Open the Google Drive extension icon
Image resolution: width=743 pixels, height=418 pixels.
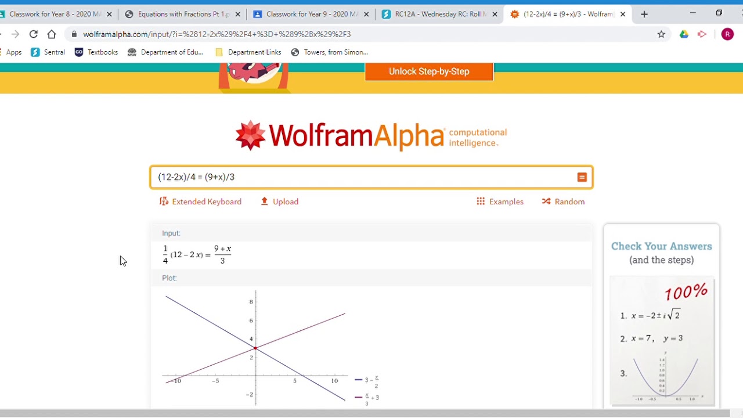[684, 34]
